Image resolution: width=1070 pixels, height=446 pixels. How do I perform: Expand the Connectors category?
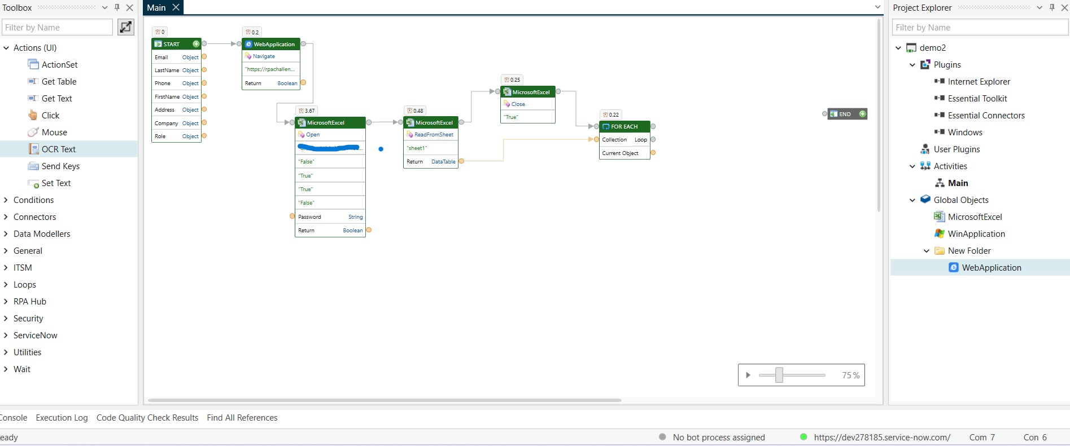tap(6, 217)
